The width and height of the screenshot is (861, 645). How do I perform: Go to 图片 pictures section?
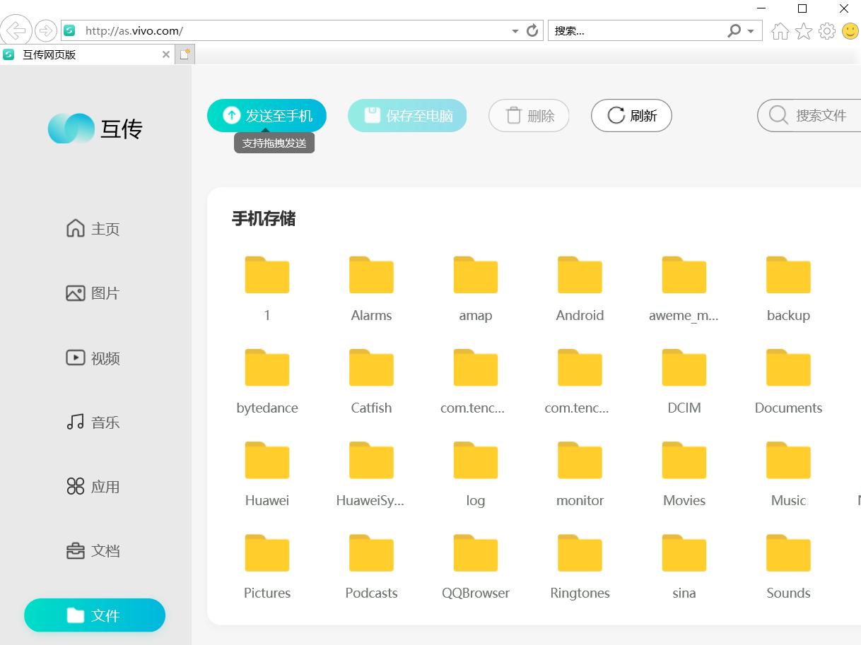[93, 293]
